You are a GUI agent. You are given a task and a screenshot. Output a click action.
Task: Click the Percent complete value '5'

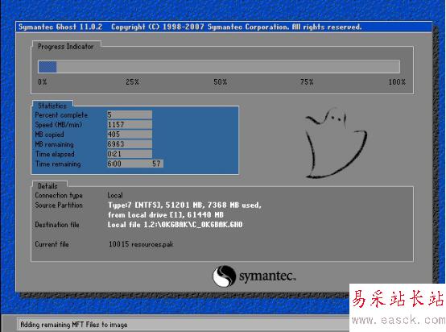(x=109, y=114)
